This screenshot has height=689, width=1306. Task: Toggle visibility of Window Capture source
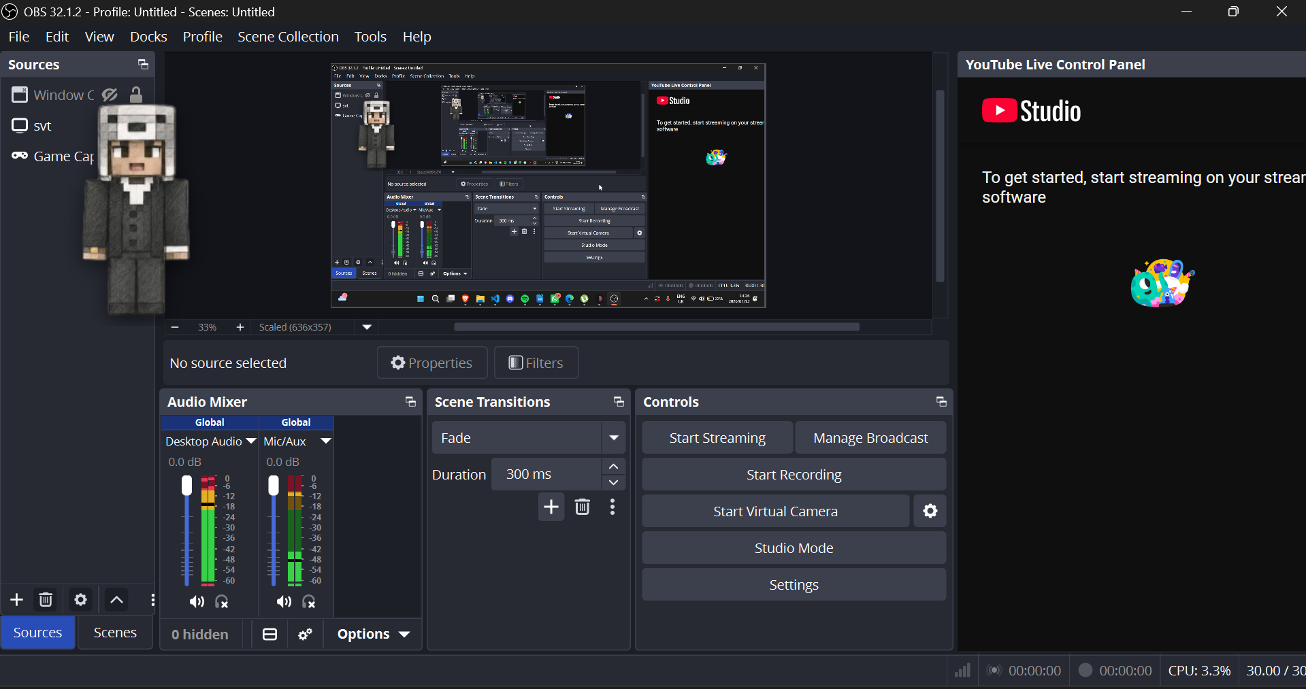click(x=110, y=95)
